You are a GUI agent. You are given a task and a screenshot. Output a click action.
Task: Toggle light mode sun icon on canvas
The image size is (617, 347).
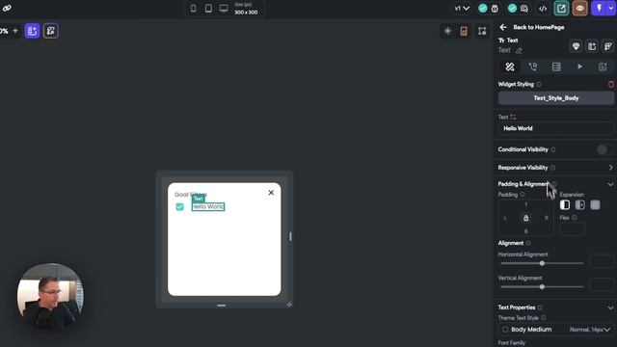(447, 31)
